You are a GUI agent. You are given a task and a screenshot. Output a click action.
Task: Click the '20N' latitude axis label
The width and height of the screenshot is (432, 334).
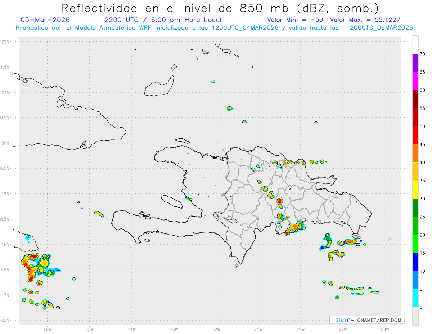point(6,143)
